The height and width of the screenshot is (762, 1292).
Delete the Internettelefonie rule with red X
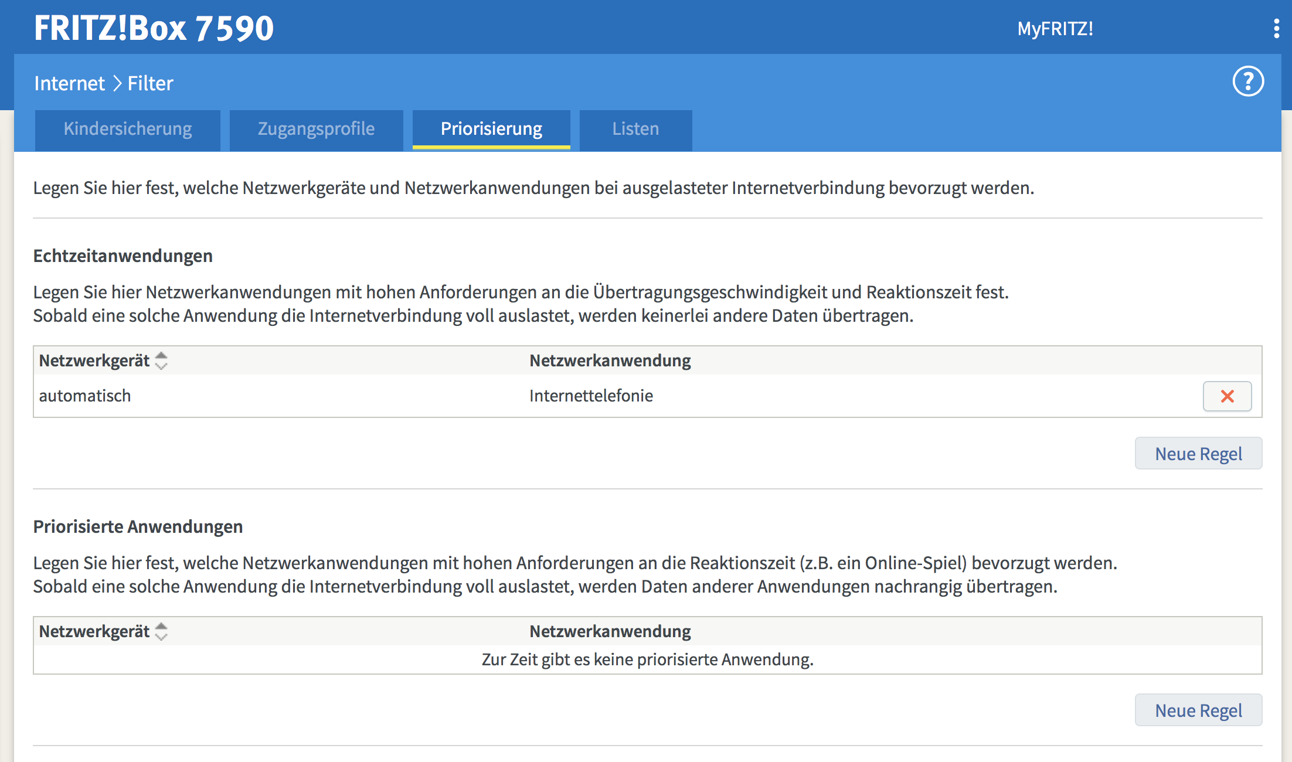click(x=1227, y=396)
